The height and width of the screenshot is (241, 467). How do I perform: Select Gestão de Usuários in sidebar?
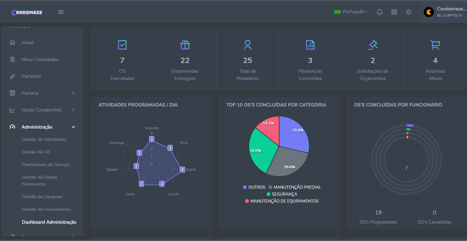pos(42,197)
